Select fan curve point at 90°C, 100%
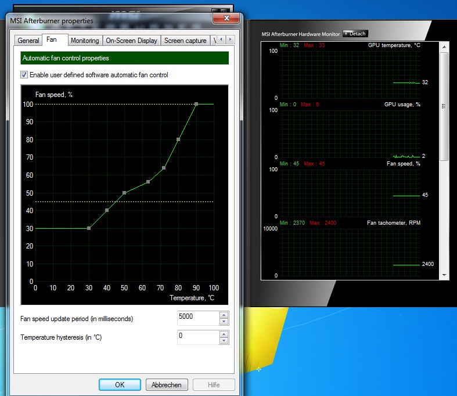The height and width of the screenshot is (396, 457). point(196,104)
